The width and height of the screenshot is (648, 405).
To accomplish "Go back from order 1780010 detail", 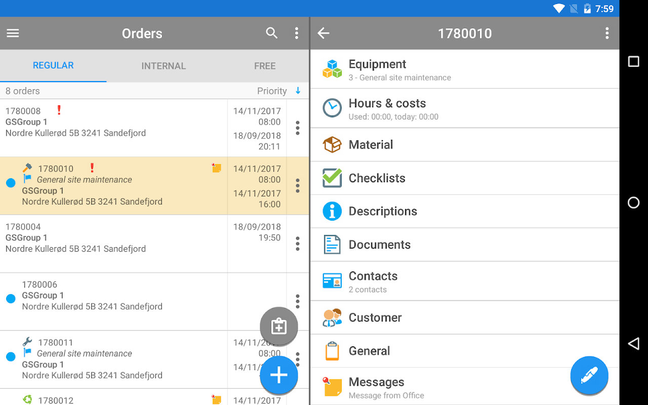I will point(323,33).
